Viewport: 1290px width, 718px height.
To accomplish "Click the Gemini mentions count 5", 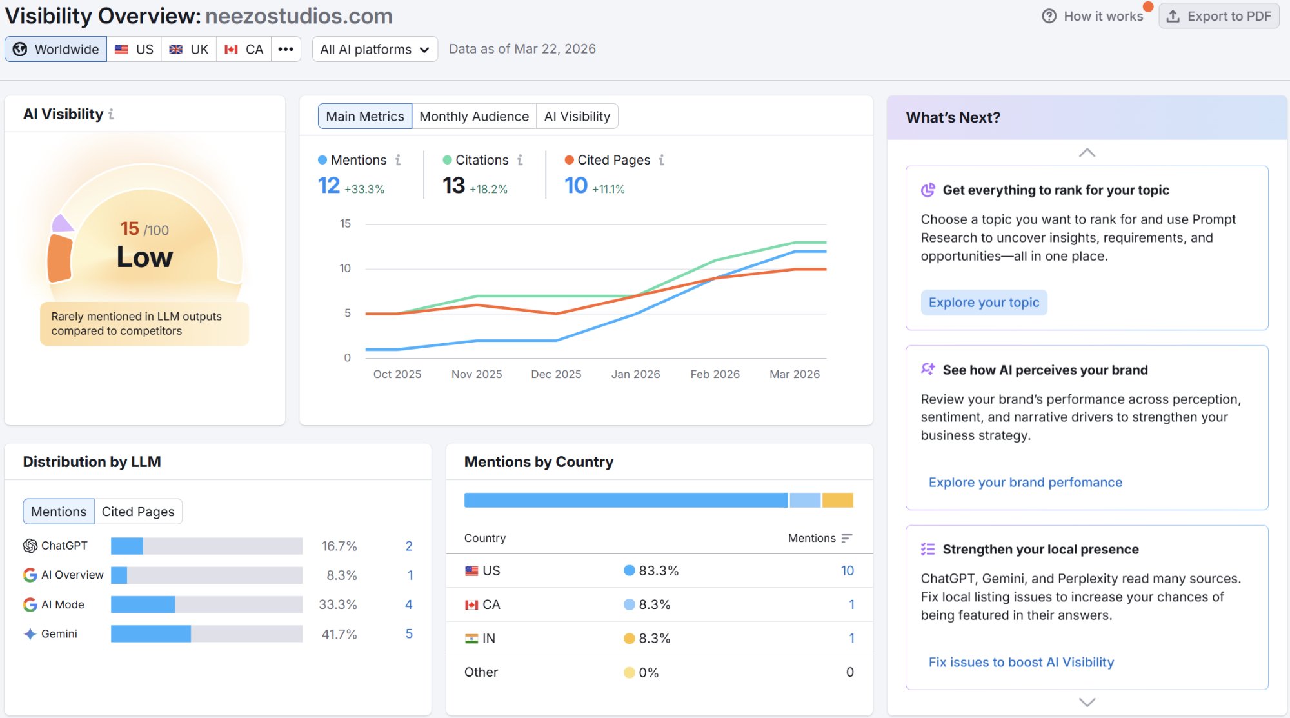I will click(x=408, y=634).
